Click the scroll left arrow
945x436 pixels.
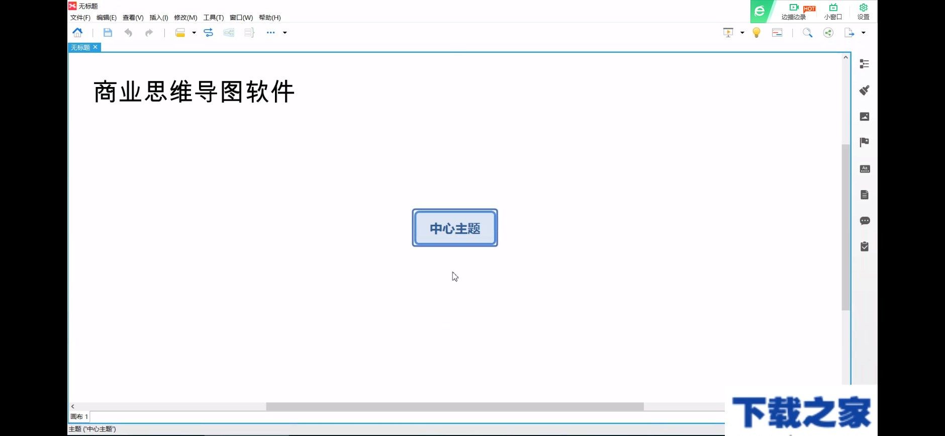coord(73,406)
